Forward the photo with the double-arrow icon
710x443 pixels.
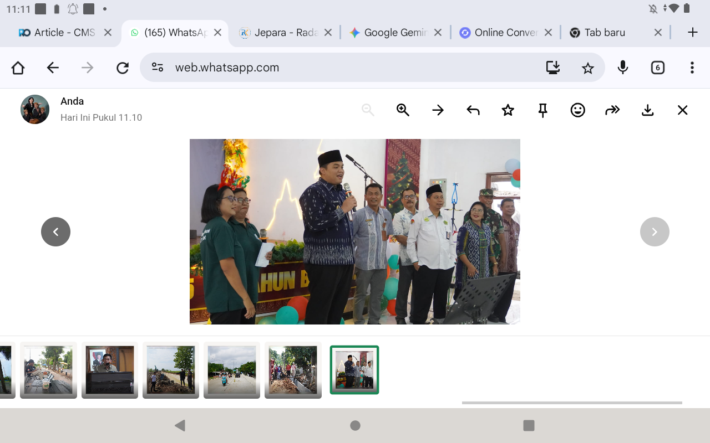[612, 110]
